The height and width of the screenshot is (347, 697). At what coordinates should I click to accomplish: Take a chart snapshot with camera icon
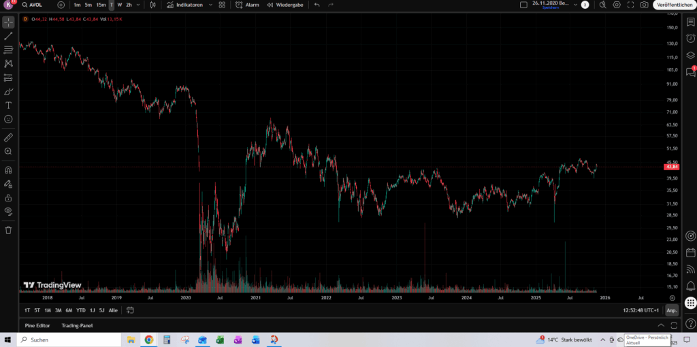tap(644, 5)
